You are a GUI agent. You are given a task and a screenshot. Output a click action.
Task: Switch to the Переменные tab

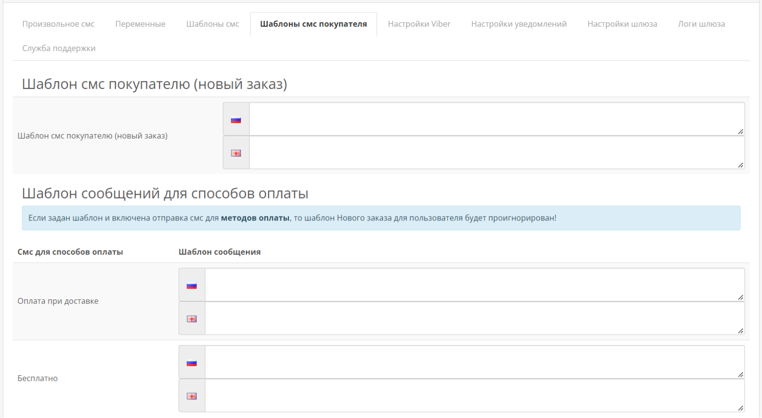(140, 24)
